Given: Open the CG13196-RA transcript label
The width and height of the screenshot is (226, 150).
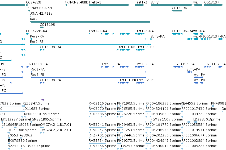Looking at the screenshot, I should (182, 31).
